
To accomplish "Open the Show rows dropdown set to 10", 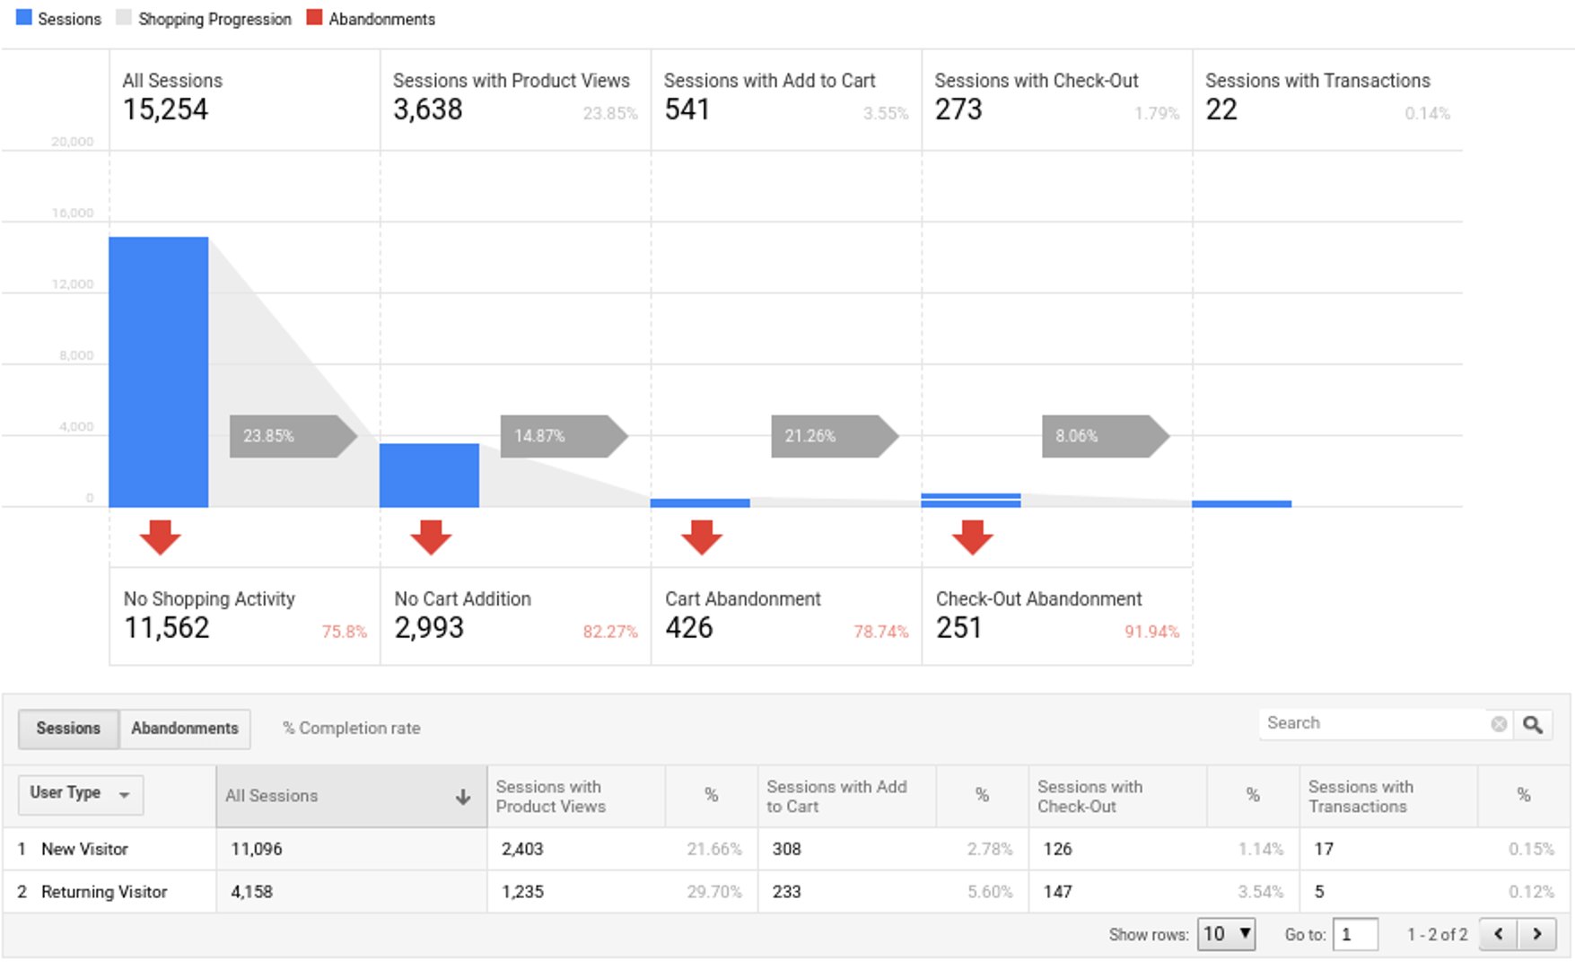I will tap(1226, 934).
